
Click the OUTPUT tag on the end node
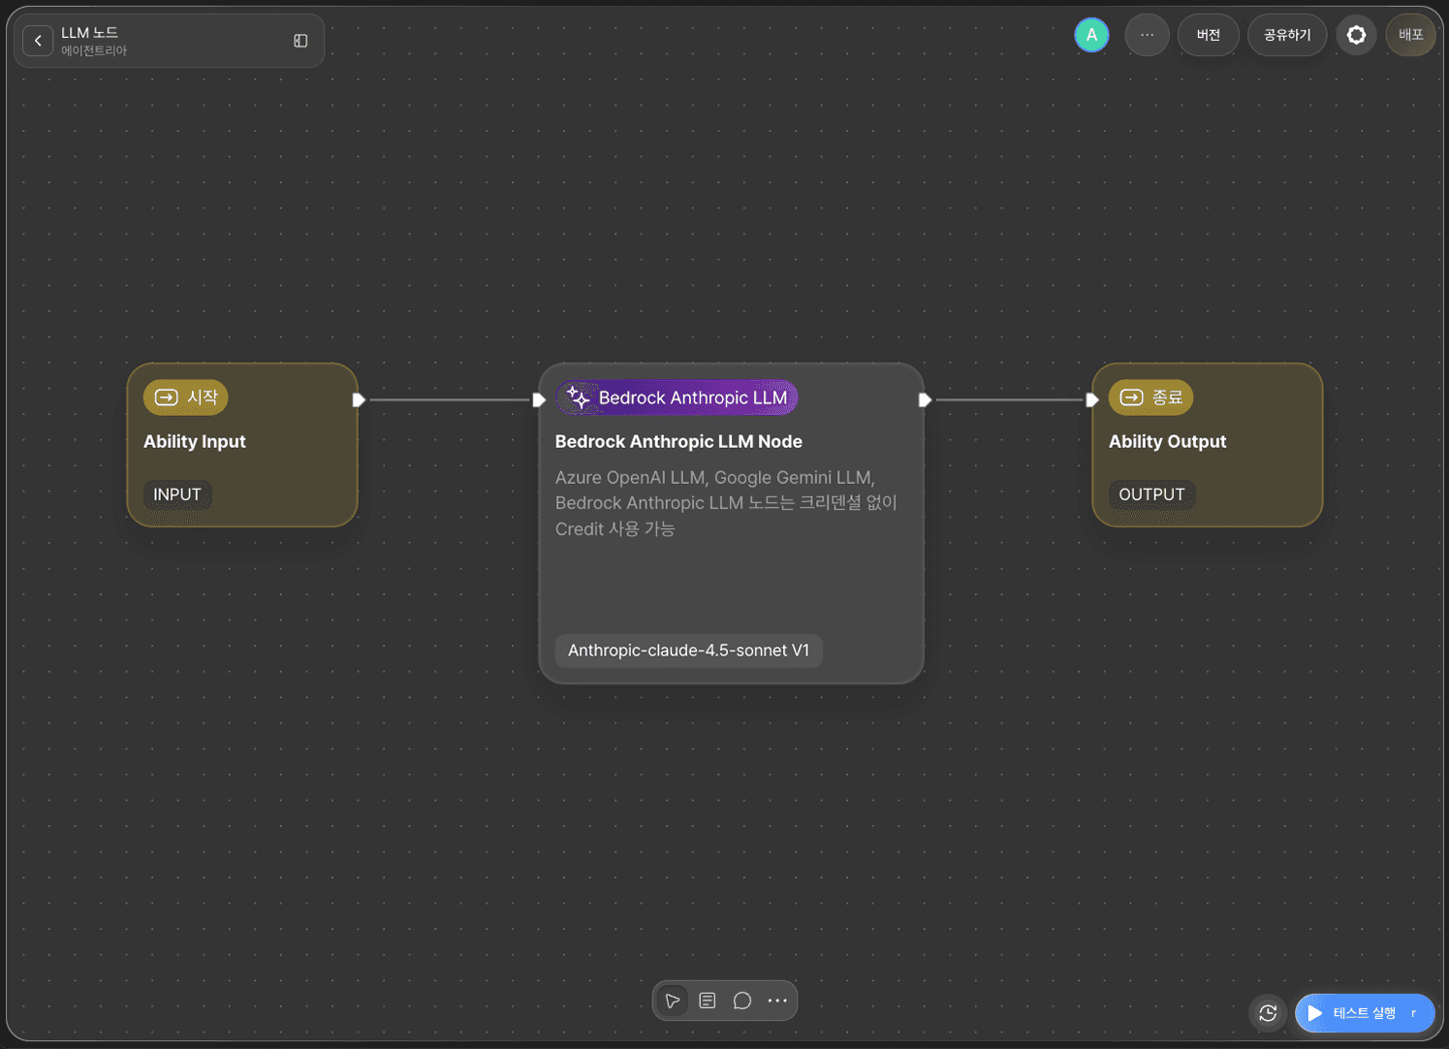click(1151, 494)
